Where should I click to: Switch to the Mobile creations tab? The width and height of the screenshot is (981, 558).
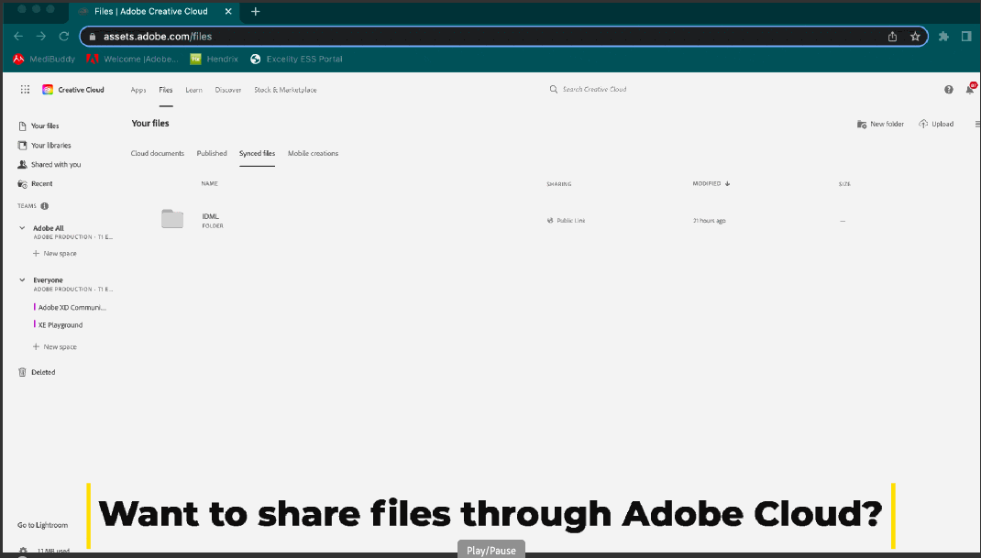313,153
